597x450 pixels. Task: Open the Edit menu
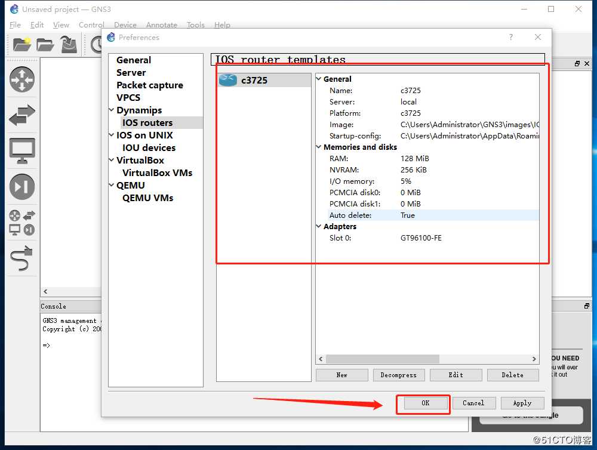(37, 25)
